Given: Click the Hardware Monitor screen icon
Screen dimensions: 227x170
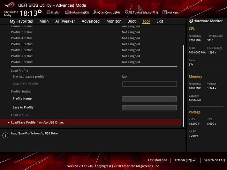Looking at the screenshot, I should click(x=191, y=21).
